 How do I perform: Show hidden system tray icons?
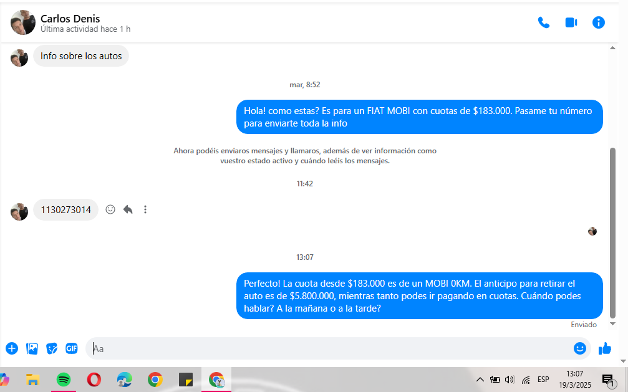480,380
